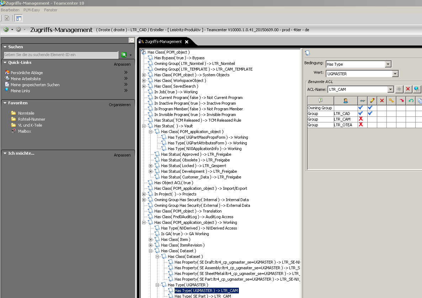Close the Zugriffs-Management tab
Viewport: 422px width, 298px height.
187,42
